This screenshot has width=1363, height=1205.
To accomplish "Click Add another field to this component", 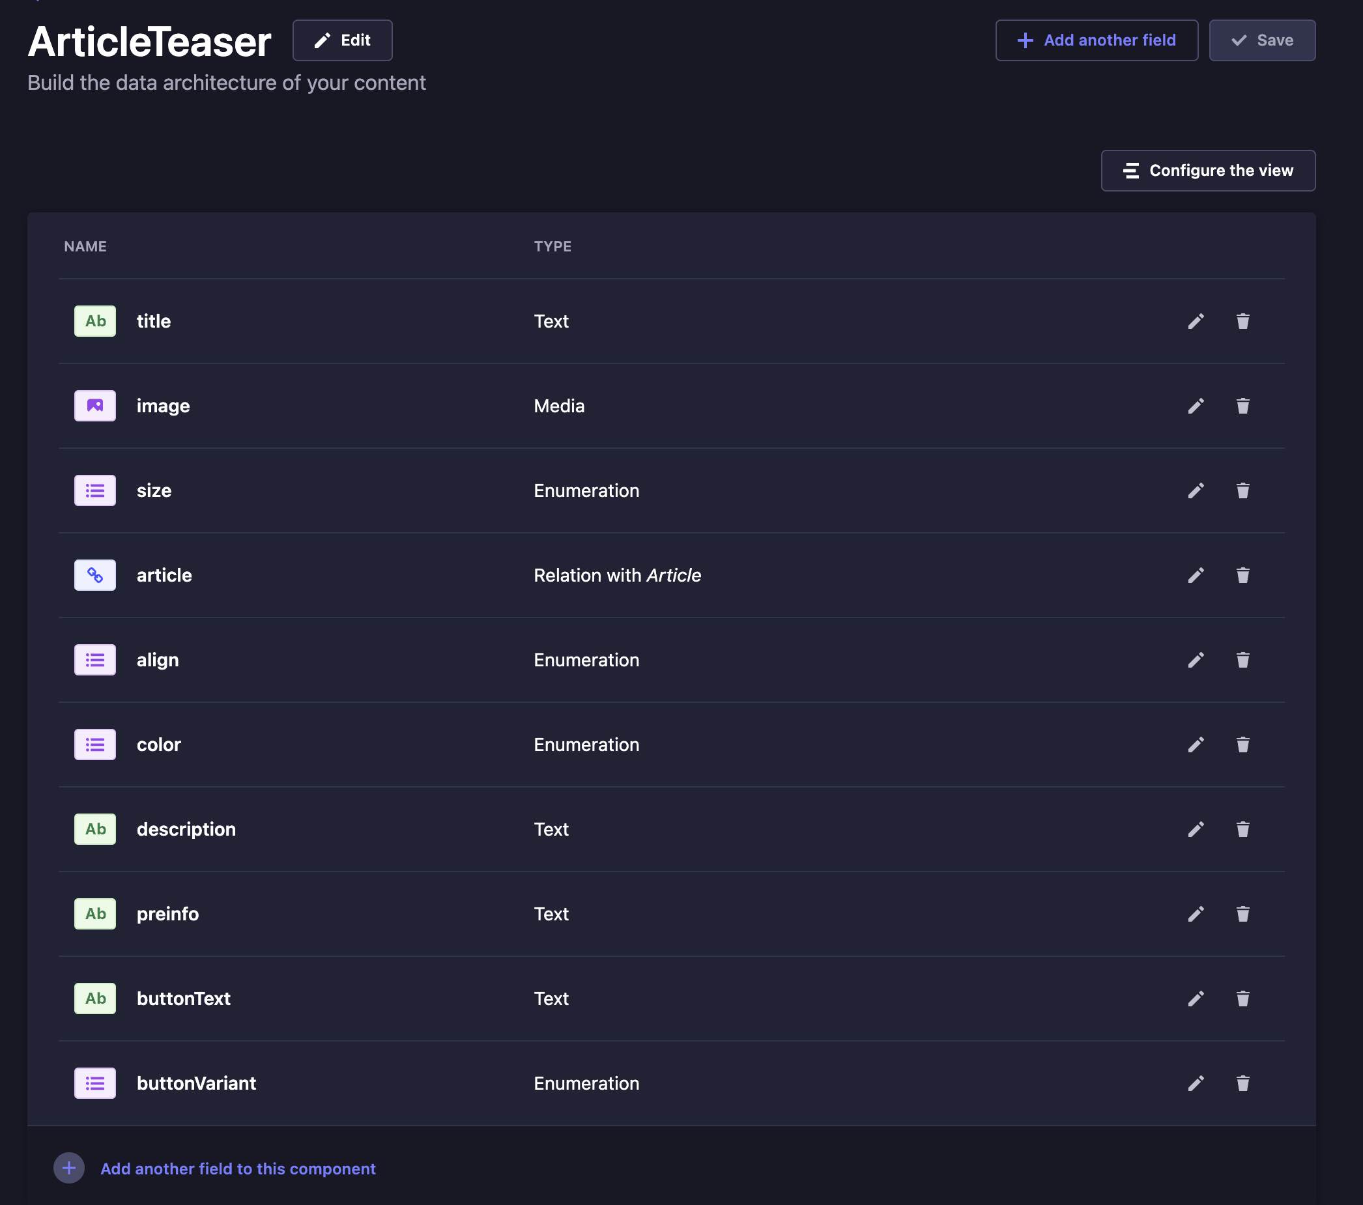I will click(238, 1169).
